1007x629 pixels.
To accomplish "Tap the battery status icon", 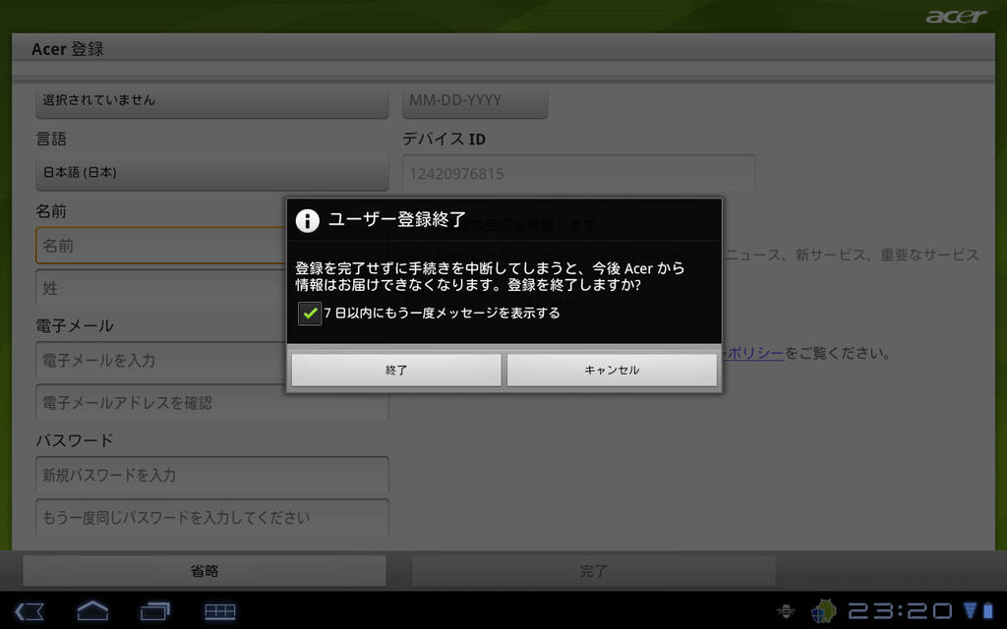I will 987,610.
